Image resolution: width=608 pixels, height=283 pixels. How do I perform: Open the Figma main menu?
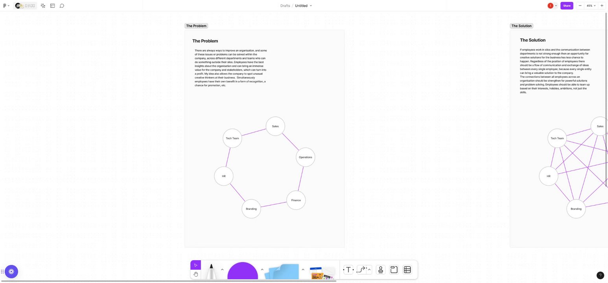[6, 6]
